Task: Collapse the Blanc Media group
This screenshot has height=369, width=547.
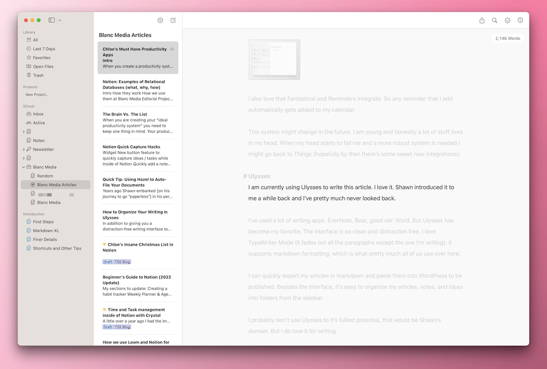Action: click(24, 167)
